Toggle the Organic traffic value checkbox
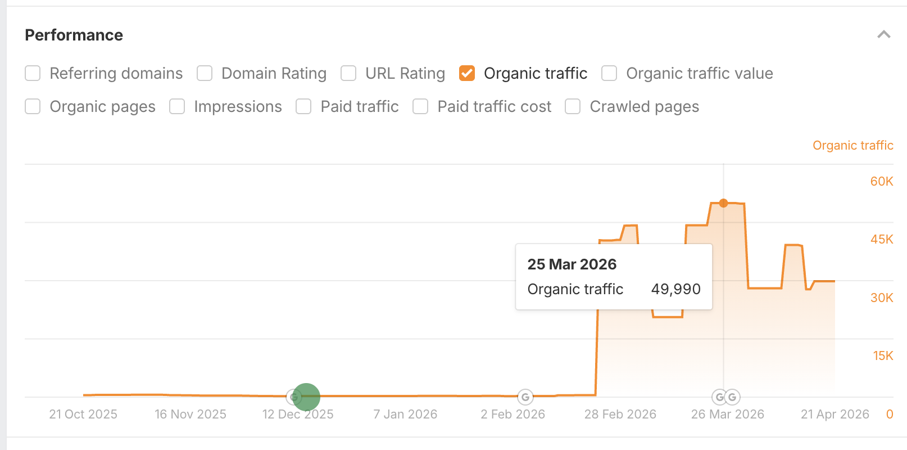907x450 pixels. pos(609,74)
